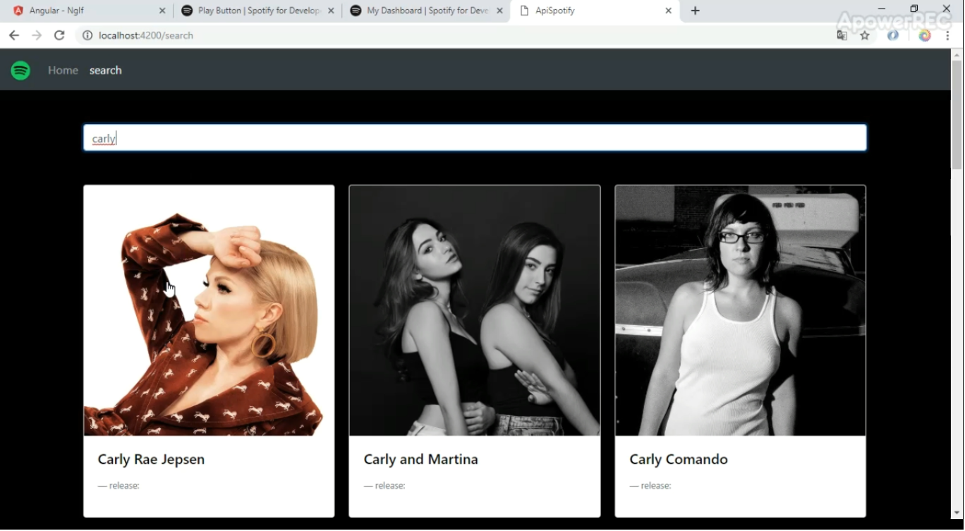Open the Chrome three-dot menu
Image resolution: width=965 pixels, height=531 pixels.
[x=948, y=35]
